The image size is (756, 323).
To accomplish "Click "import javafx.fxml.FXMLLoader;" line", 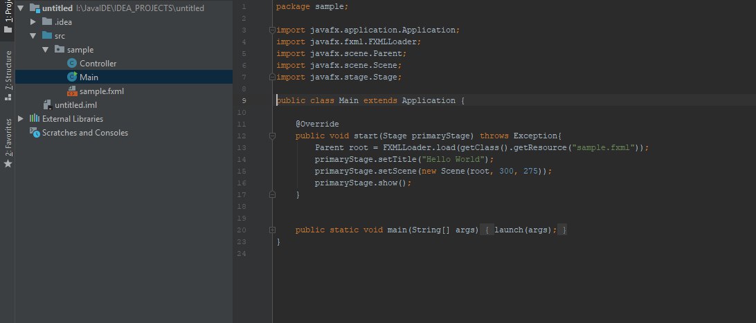I will (x=349, y=42).
